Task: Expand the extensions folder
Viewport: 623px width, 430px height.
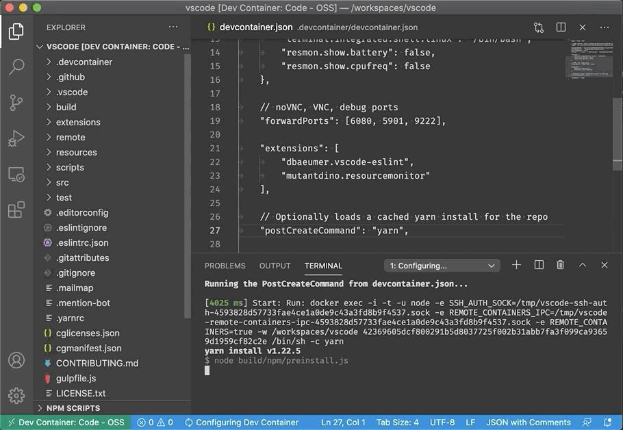Action: tap(78, 122)
